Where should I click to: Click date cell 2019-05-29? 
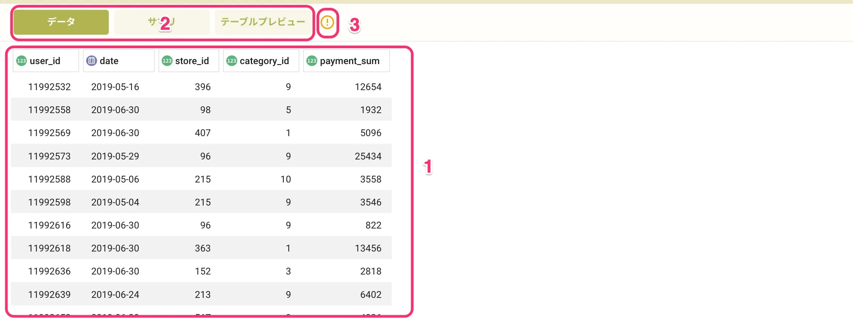[x=115, y=156]
